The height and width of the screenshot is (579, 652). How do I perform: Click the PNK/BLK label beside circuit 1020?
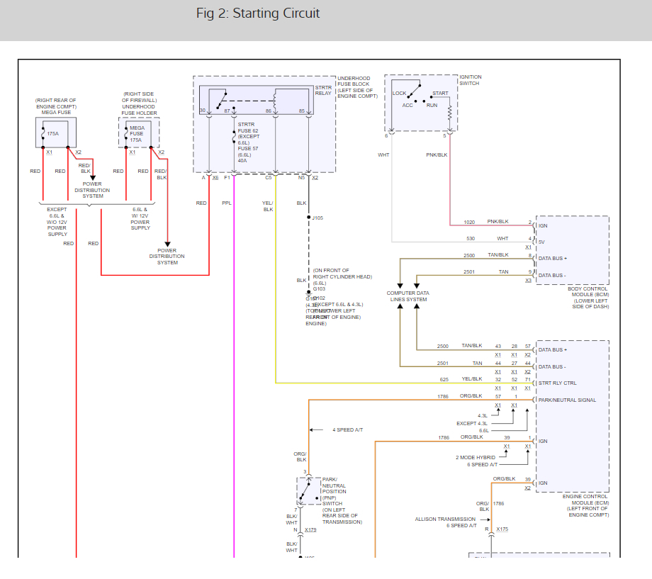pyautogui.click(x=498, y=221)
